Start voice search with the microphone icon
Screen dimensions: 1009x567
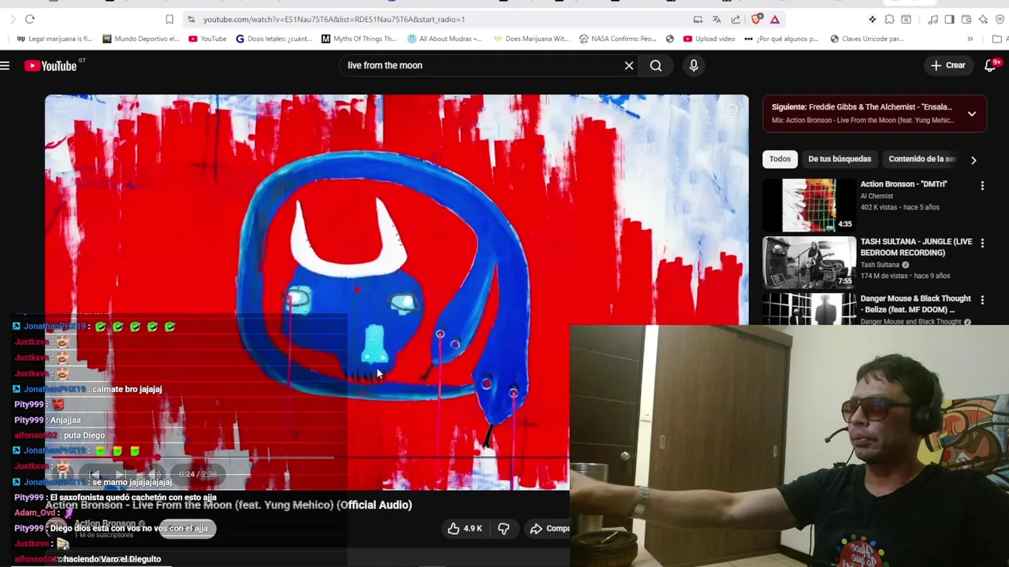(694, 66)
